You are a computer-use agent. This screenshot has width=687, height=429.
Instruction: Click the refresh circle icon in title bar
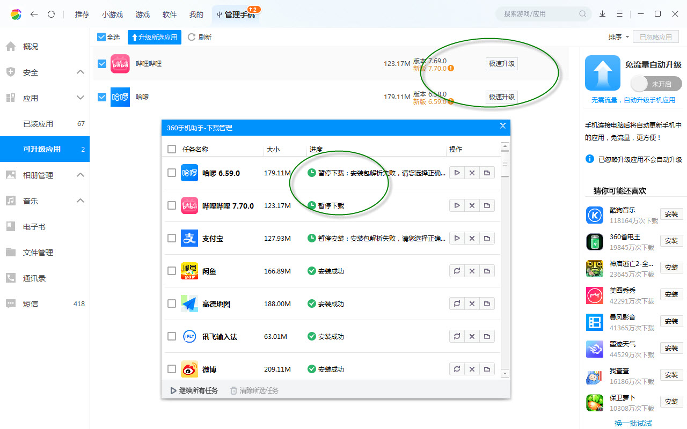[51, 14]
